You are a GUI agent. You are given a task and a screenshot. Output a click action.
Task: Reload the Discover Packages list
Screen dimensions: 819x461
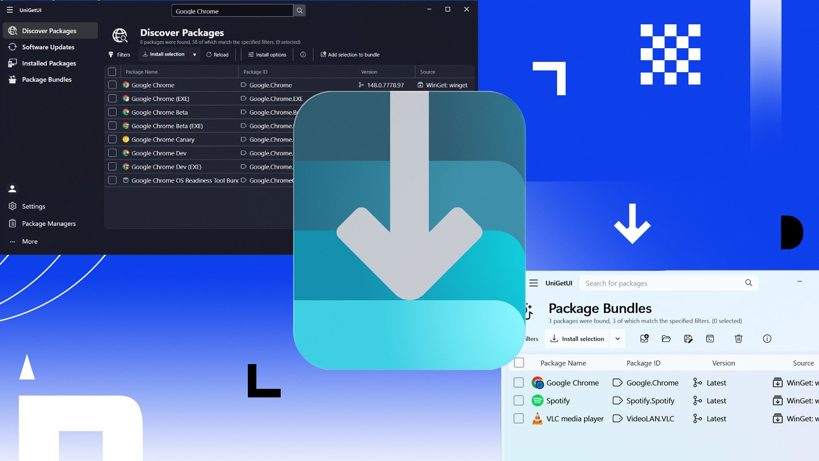click(x=218, y=55)
